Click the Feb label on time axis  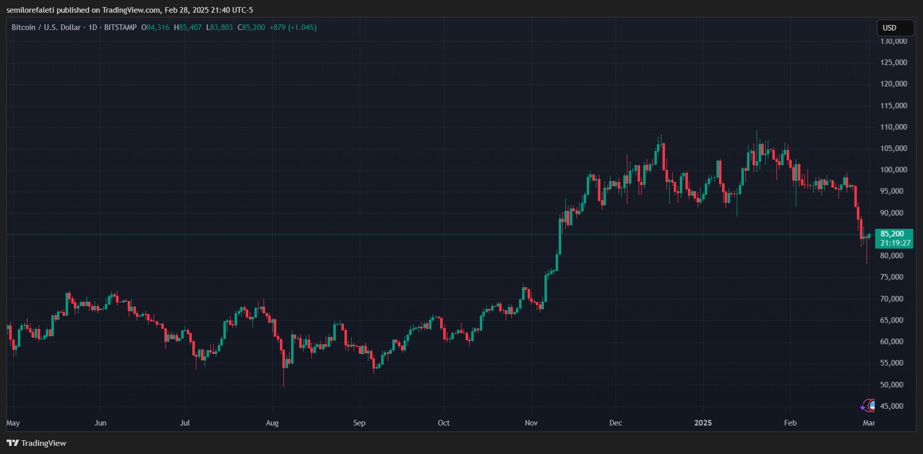(790, 423)
